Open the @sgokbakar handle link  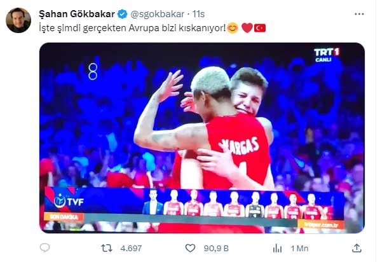coord(158,14)
